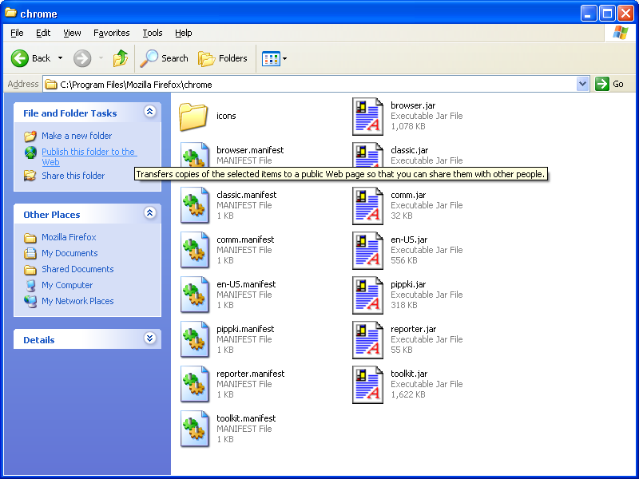Screen dimensions: 639x479
Task: Collapse the File and Folder Tasks panel
Action: click(149, 113)
